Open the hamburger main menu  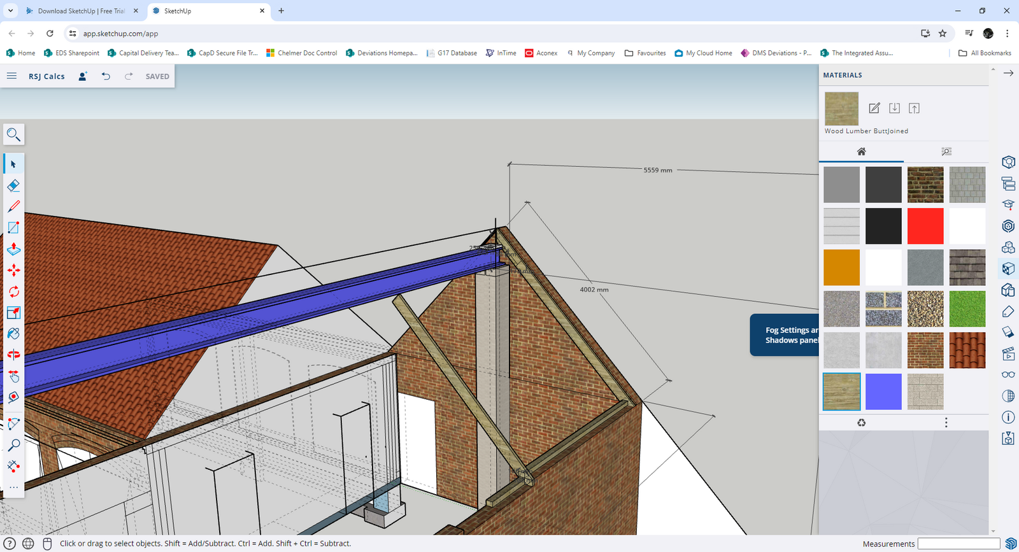[x=11, y=76]
